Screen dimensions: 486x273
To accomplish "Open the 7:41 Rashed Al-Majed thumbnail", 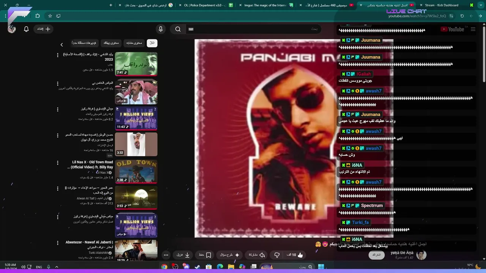I will [x=136, y=64].
